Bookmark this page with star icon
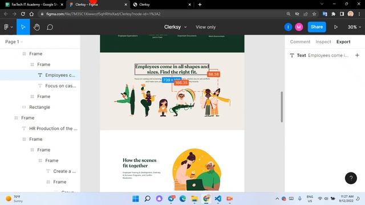The image size is (365, 205). pos(314,14)
